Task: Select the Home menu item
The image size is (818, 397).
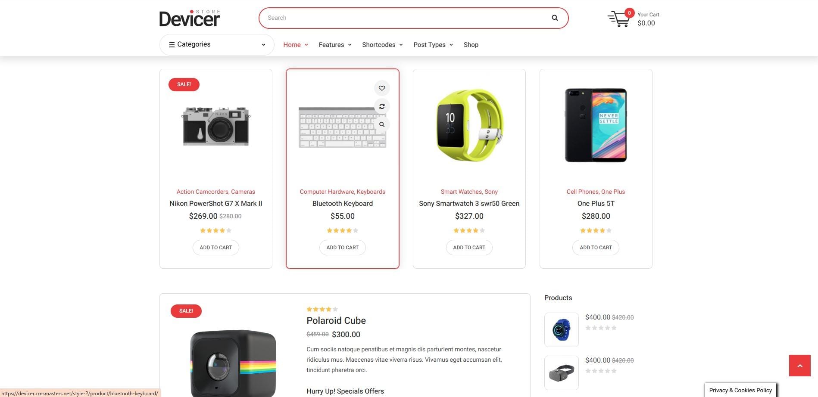Action: point(295,45)
